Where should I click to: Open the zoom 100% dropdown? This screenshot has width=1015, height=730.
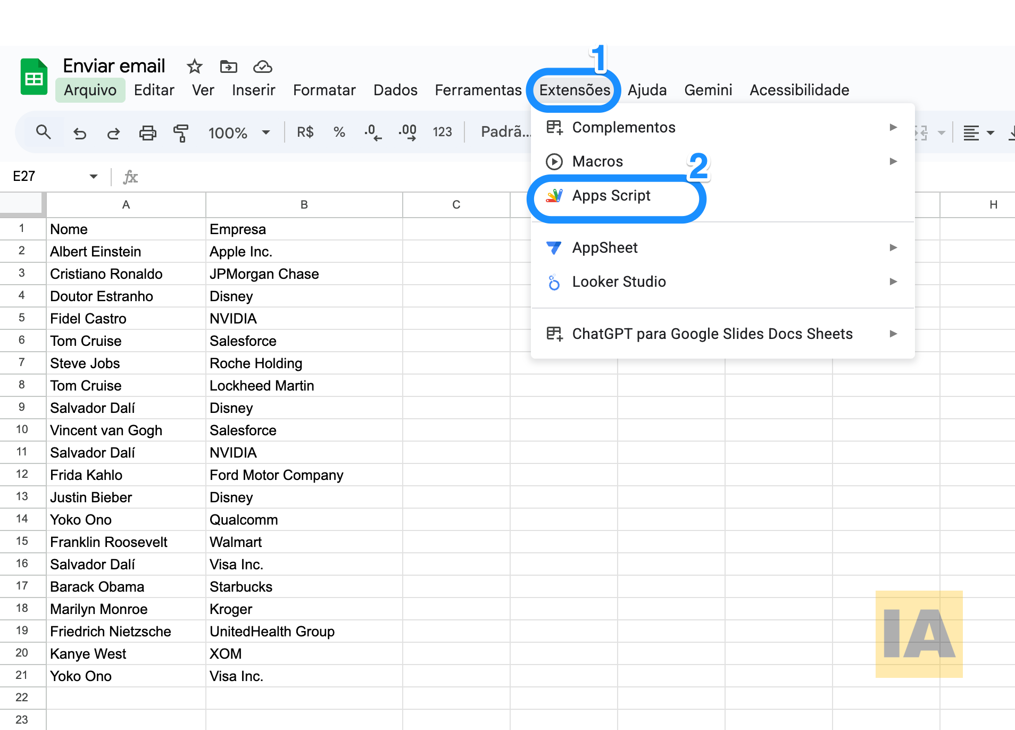[239, 132]
